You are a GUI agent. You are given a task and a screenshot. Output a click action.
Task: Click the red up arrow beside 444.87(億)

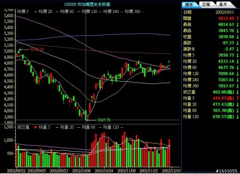(237, 98)
